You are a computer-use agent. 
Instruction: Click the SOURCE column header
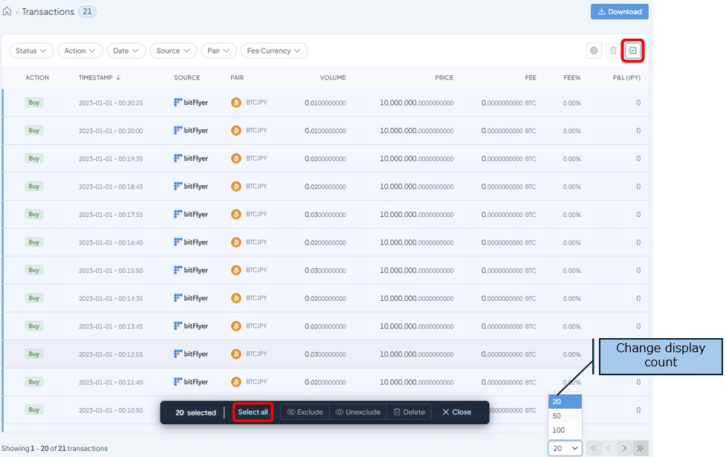point(187,77)
